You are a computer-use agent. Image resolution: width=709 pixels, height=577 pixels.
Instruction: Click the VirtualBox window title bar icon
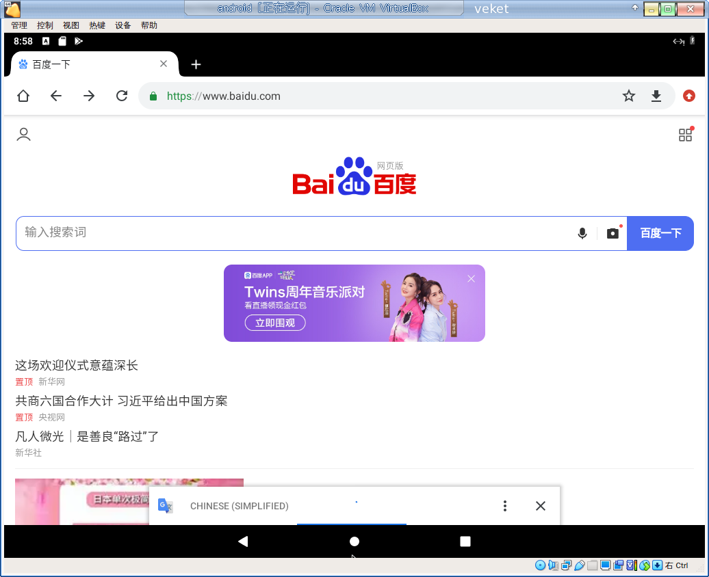[12, 9]
